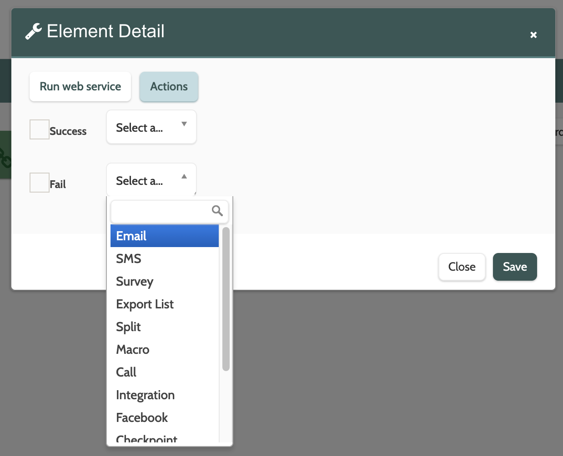Close the Element Detail dialog with X

(533, 35)
